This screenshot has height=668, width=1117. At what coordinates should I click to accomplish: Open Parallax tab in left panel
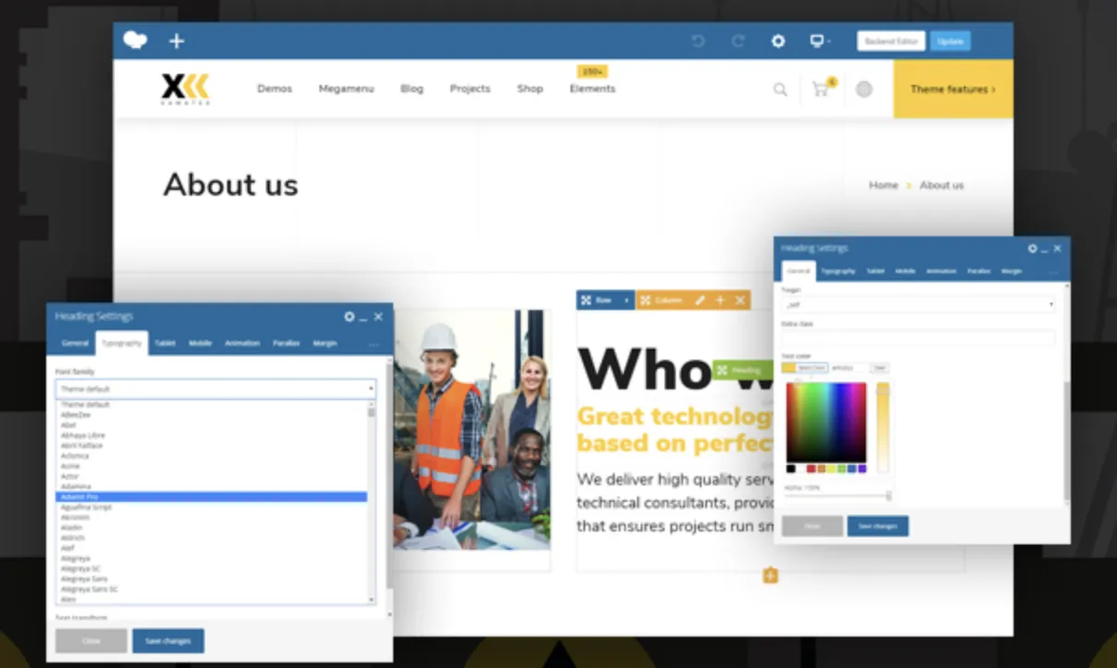286,343
